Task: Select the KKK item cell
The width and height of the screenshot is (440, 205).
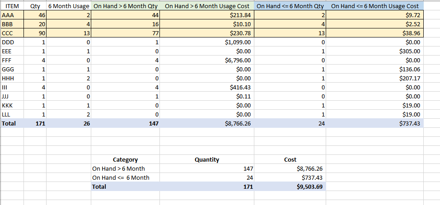Action: tap(12, 105)
